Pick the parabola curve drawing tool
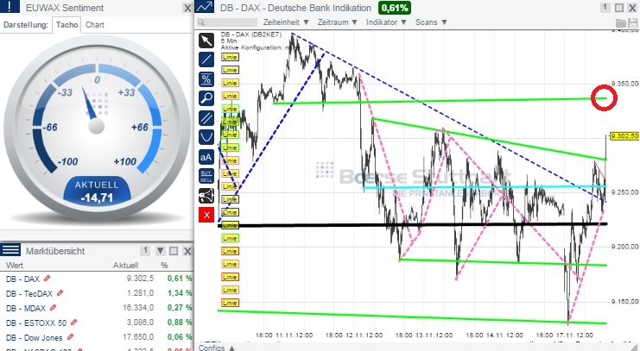The height and width of the screenshot is (351, 640). [206, 137]
